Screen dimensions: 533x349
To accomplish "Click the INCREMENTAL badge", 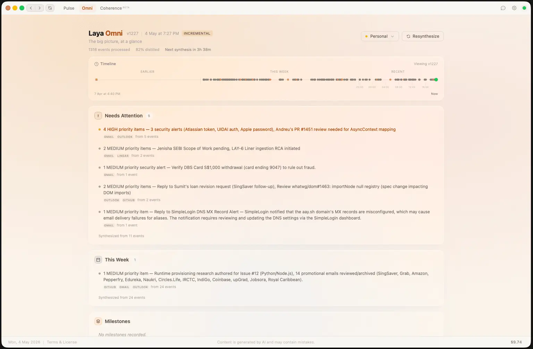I will 197,34.
